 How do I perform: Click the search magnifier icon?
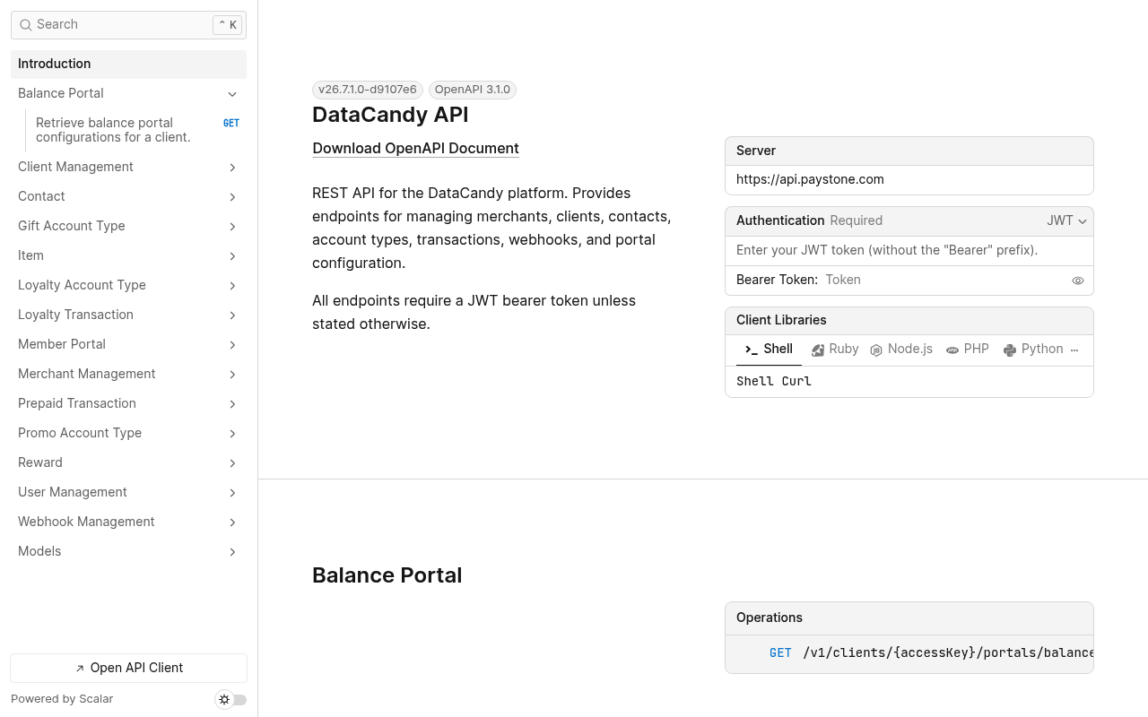(x=26, y=25)
